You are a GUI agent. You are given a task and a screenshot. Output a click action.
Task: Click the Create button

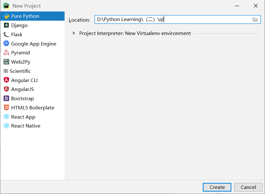pos(217,187)
